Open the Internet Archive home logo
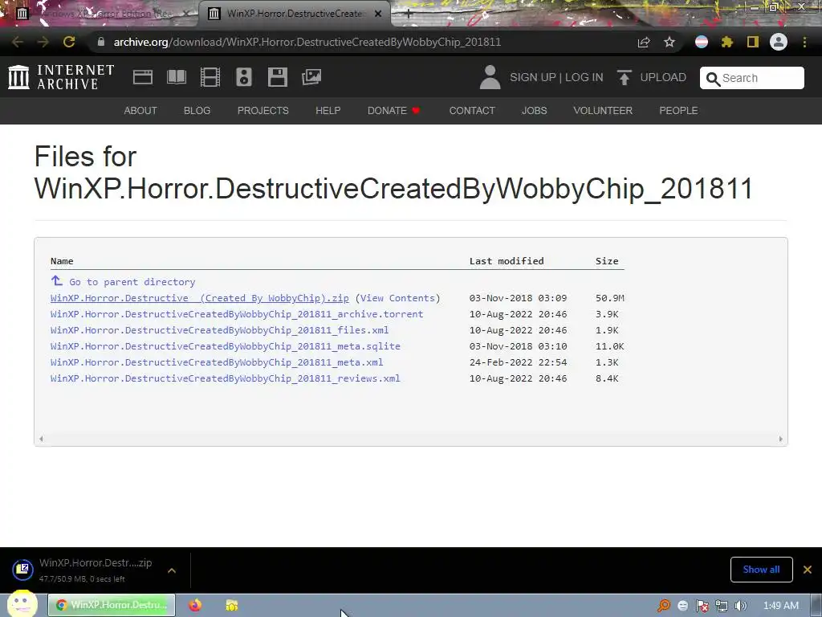 tap(61, 77)
